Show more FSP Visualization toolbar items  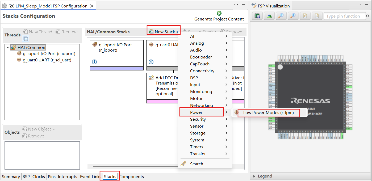(367, 16)
